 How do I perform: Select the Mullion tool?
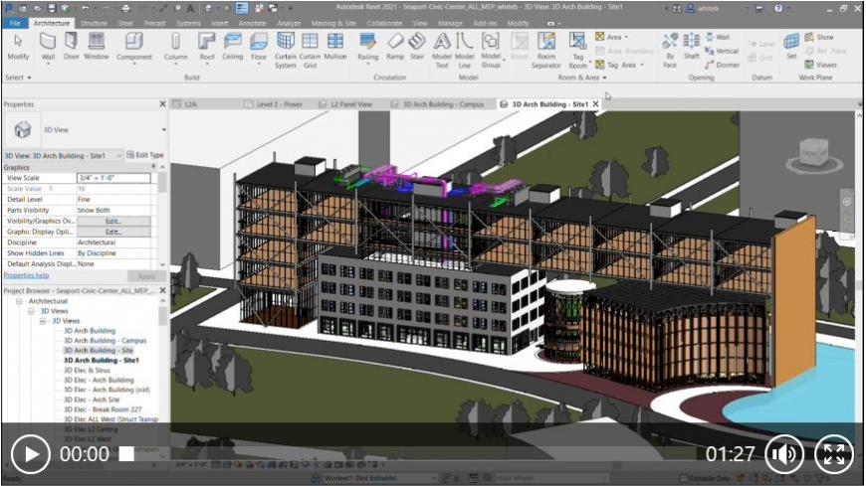point(335,47)
